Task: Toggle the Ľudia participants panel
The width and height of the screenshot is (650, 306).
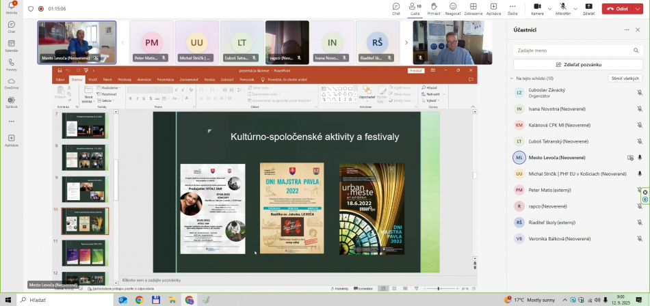Action: 415,8
